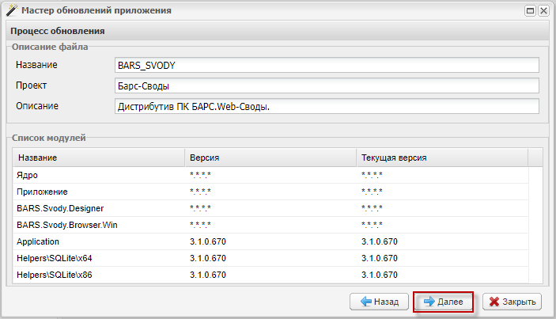Go back with the Назад button
The image size is (556, 319).
[379, 302]
